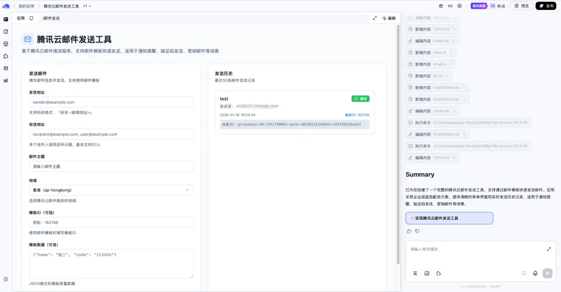Screen dimensions: 561x292
Task: Expand the 新增内容 TODO.md step
Action: coord(432,30)
